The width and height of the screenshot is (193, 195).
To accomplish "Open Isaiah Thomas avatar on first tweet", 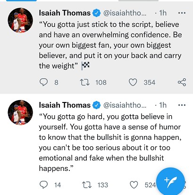I will 20,20.
